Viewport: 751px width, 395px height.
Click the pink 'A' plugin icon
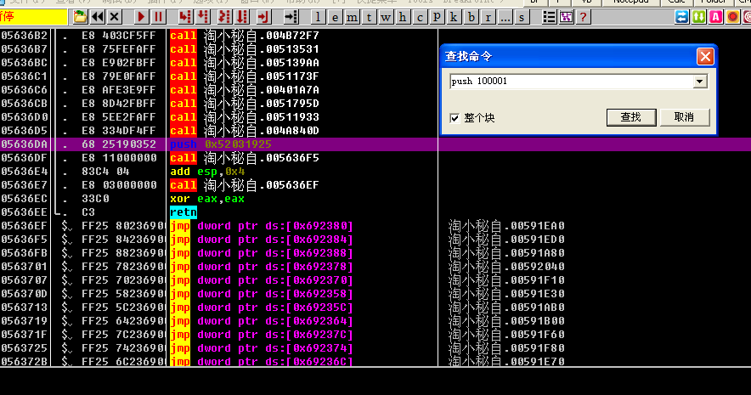pyautogui.click(x=715, y=17)
